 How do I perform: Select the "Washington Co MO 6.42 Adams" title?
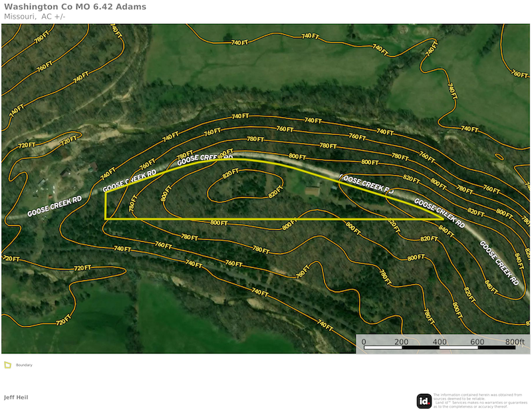click(74, 7)
